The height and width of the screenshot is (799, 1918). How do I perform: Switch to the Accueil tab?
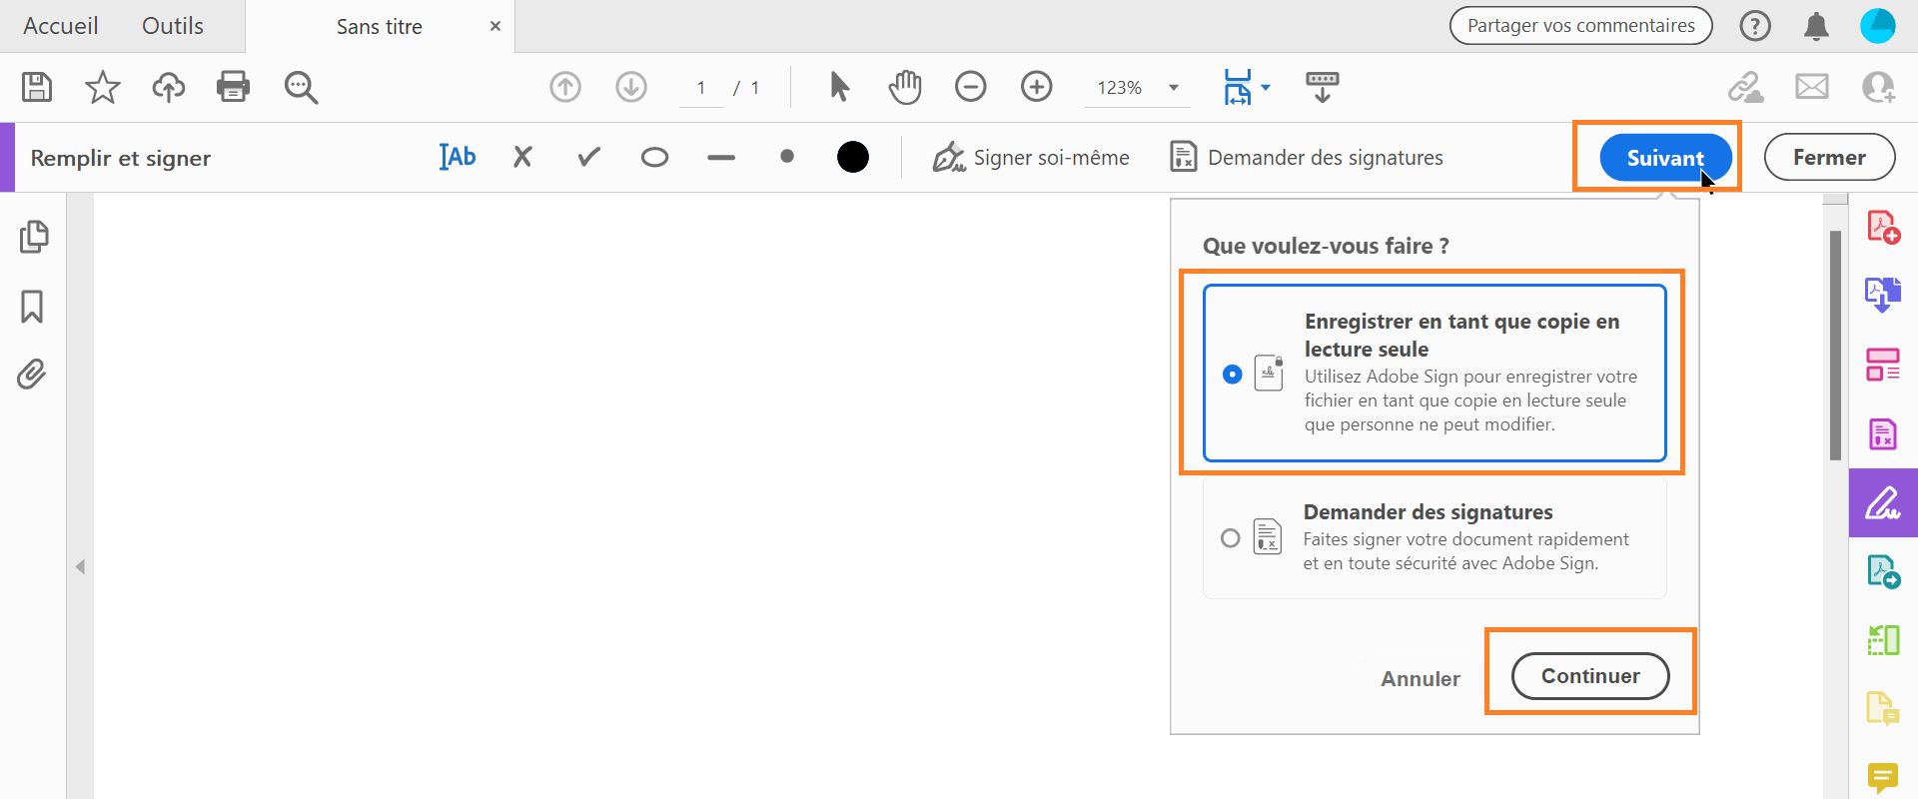61,26
